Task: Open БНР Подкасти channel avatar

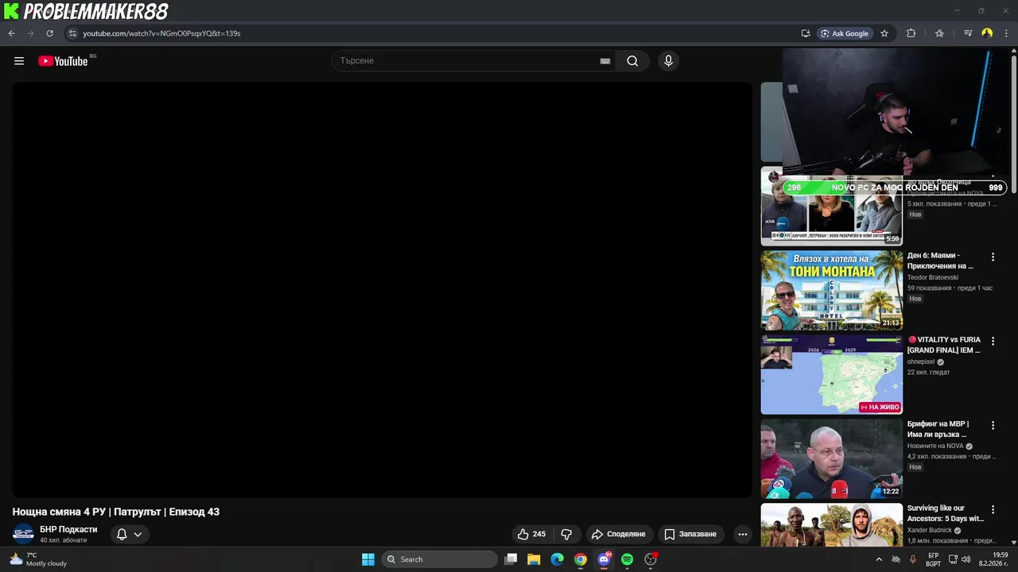Action: click(x=23, y=534)
